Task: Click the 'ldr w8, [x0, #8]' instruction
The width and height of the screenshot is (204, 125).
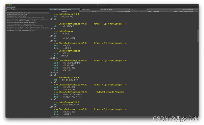Action: (x=63, y=17)
